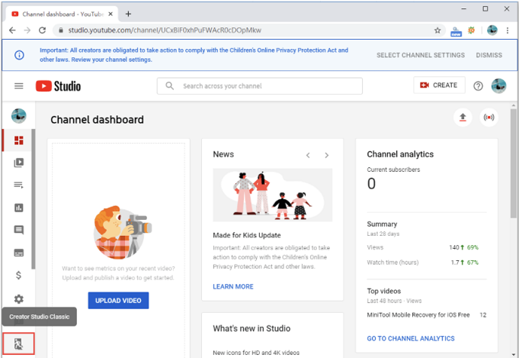The width and height of the screenshot is (519, 358).
Task: Click the Creator Studio Classic exit icon
Action: coord(18,343)
